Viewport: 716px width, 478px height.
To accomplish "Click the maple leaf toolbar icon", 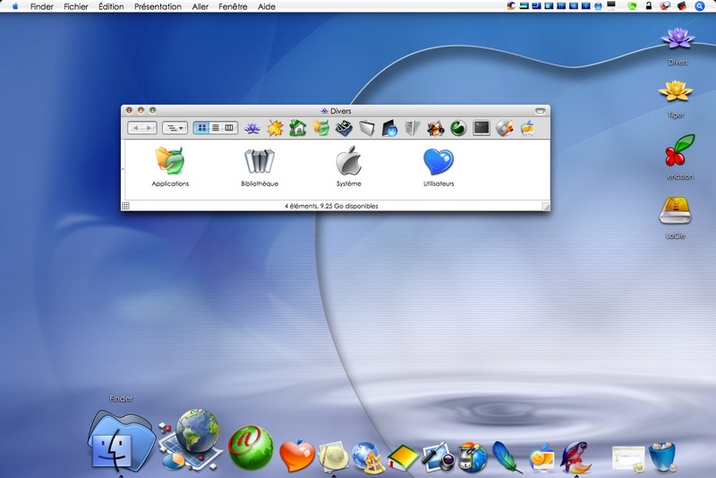I will [x=275, y=128].
